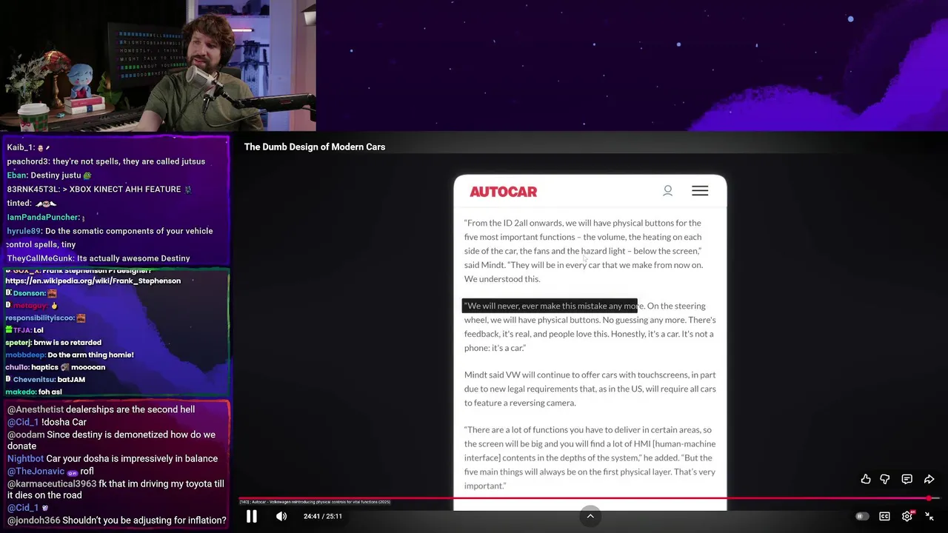Toggle the autoplay switch

point(862,516)
